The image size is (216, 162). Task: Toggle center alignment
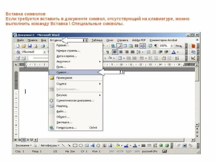click(x=121, y=52)
